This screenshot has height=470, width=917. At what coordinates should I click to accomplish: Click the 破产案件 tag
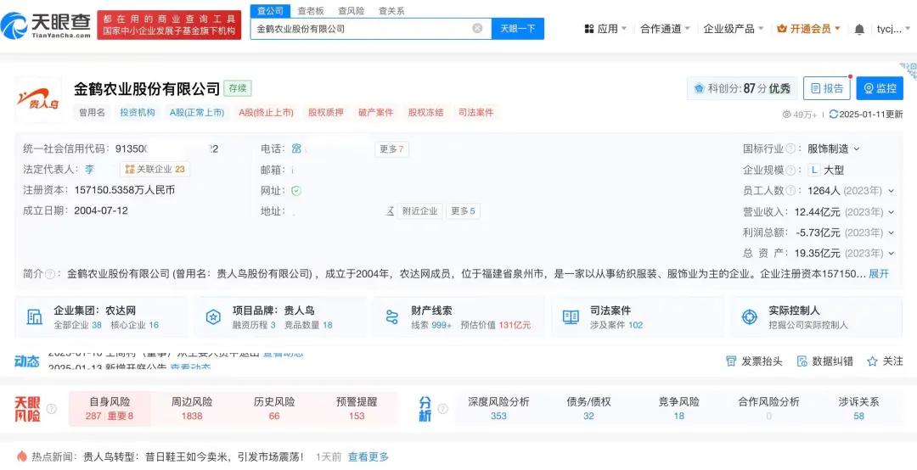[376, 112]
